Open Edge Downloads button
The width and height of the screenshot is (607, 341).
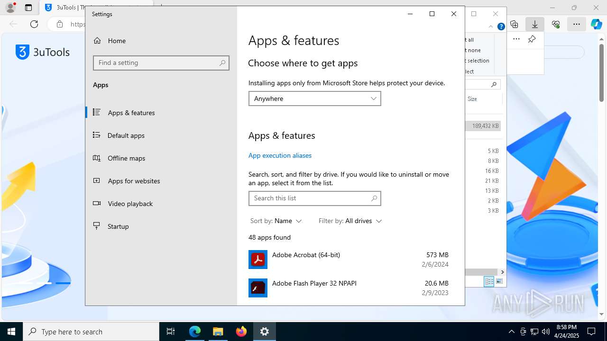535,24
